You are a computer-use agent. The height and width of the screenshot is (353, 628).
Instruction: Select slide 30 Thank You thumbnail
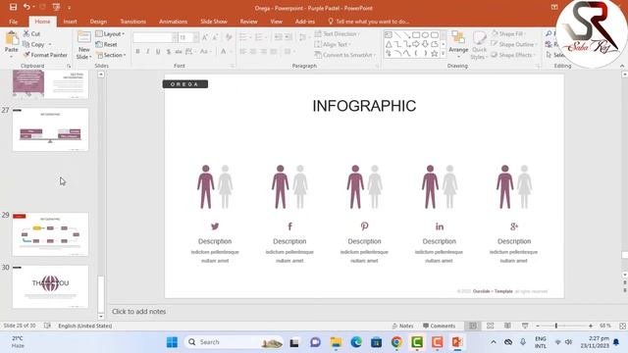tap(50, 286)
